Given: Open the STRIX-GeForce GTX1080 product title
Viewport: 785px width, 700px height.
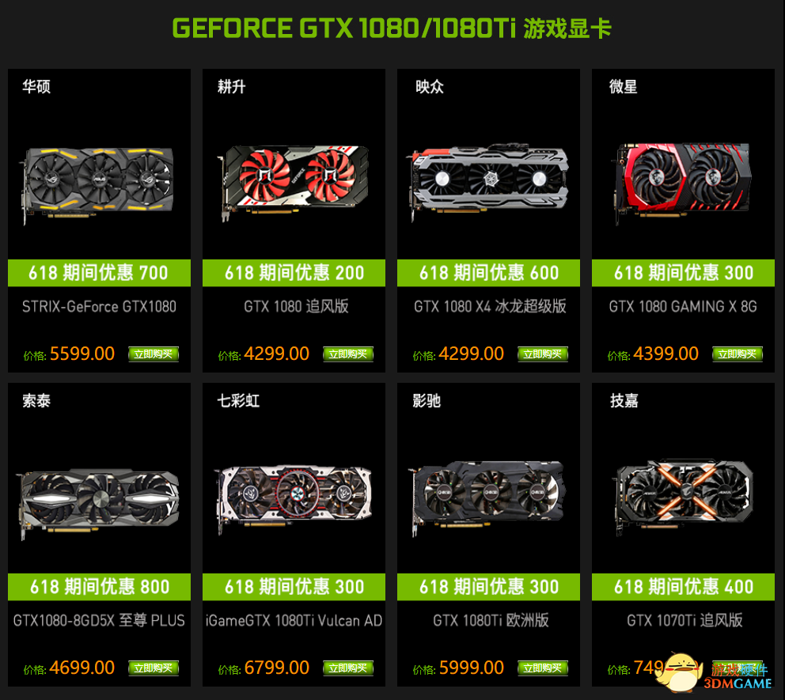Looking at the screenshot, I should (99, 306).
